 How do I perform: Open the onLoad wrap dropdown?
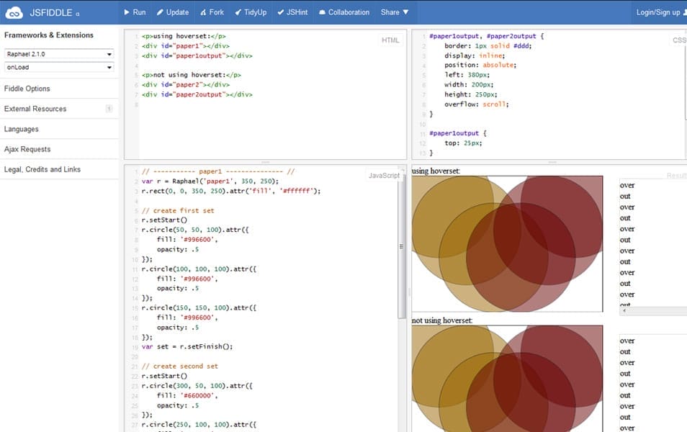tap(59, 67)
